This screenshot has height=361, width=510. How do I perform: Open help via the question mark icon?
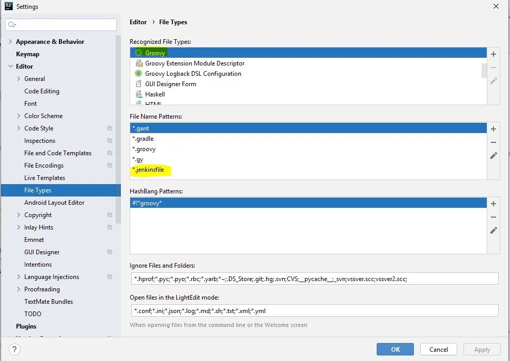point(14,349)
